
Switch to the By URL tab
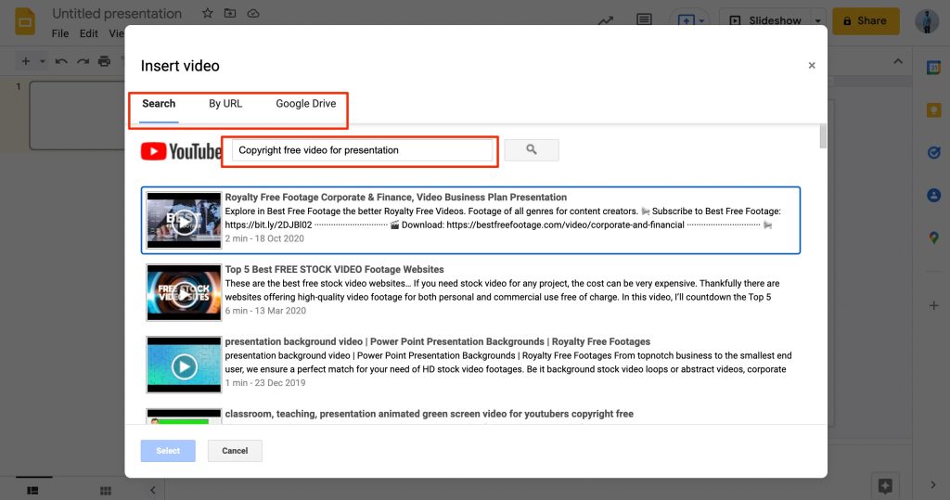pyautogui.click(x=225, y=104)
